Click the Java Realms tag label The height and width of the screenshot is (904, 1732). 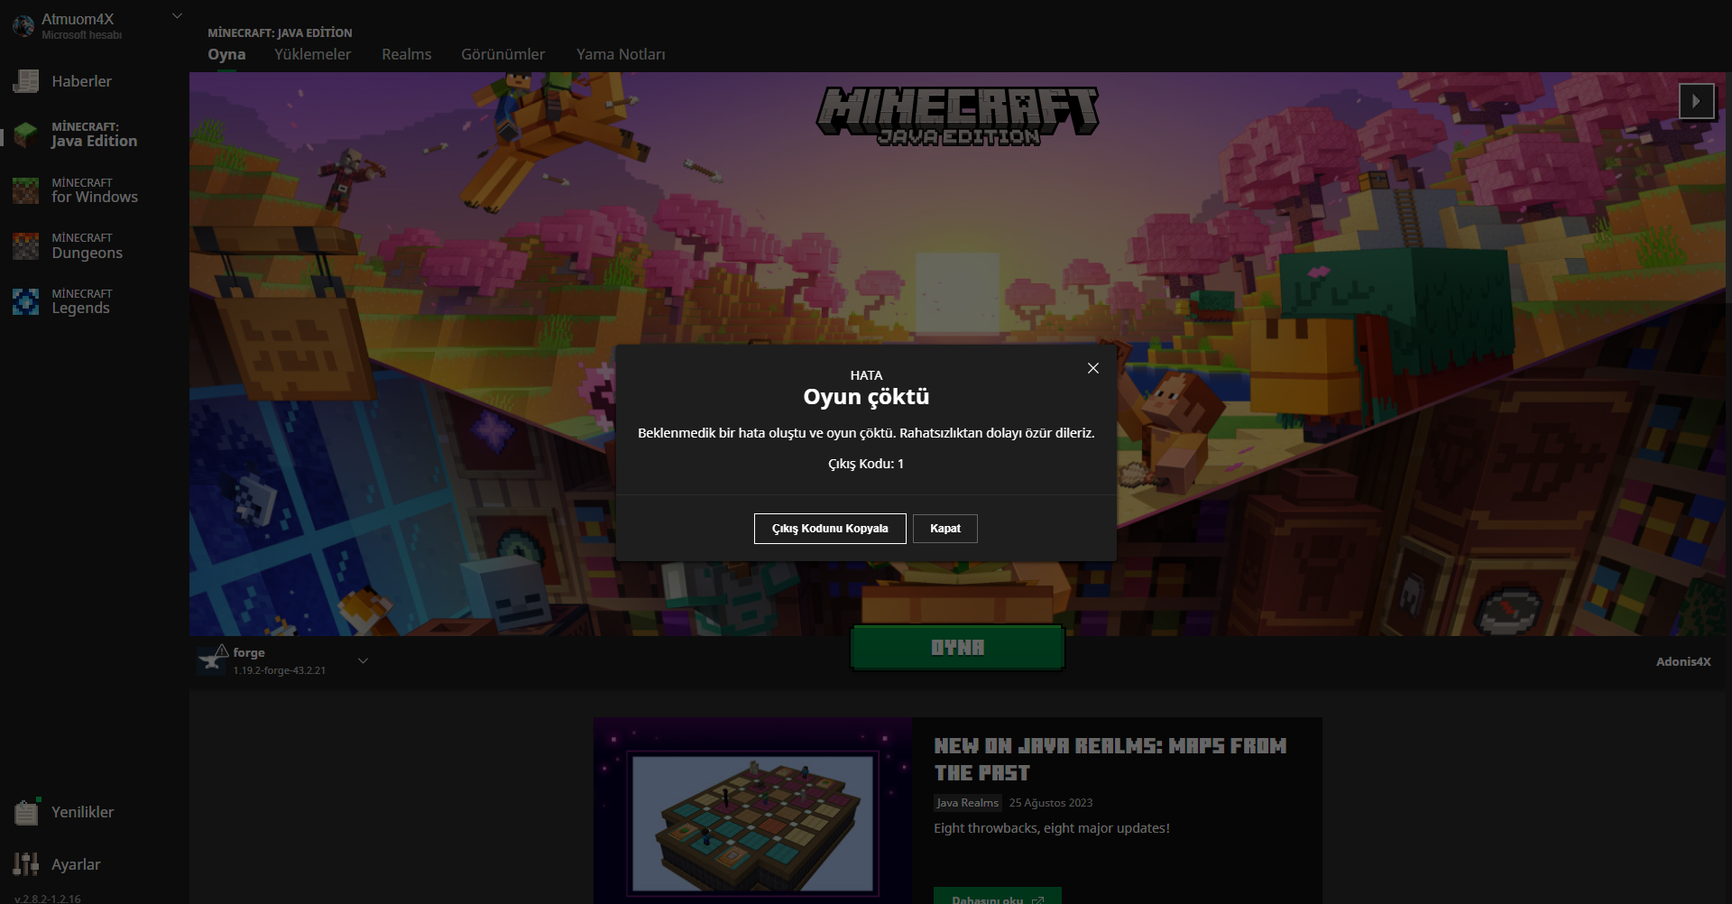[x=967, y=803]
